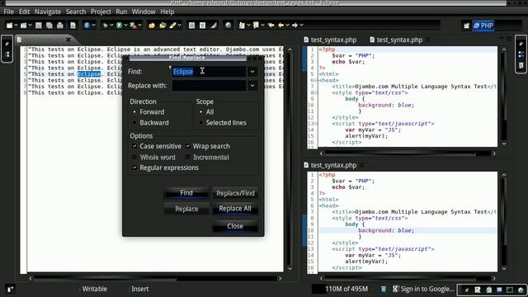Click the Last Edit Location arrow icon
Viewport: 528px width, 297px height.
[x=271, y=26]
